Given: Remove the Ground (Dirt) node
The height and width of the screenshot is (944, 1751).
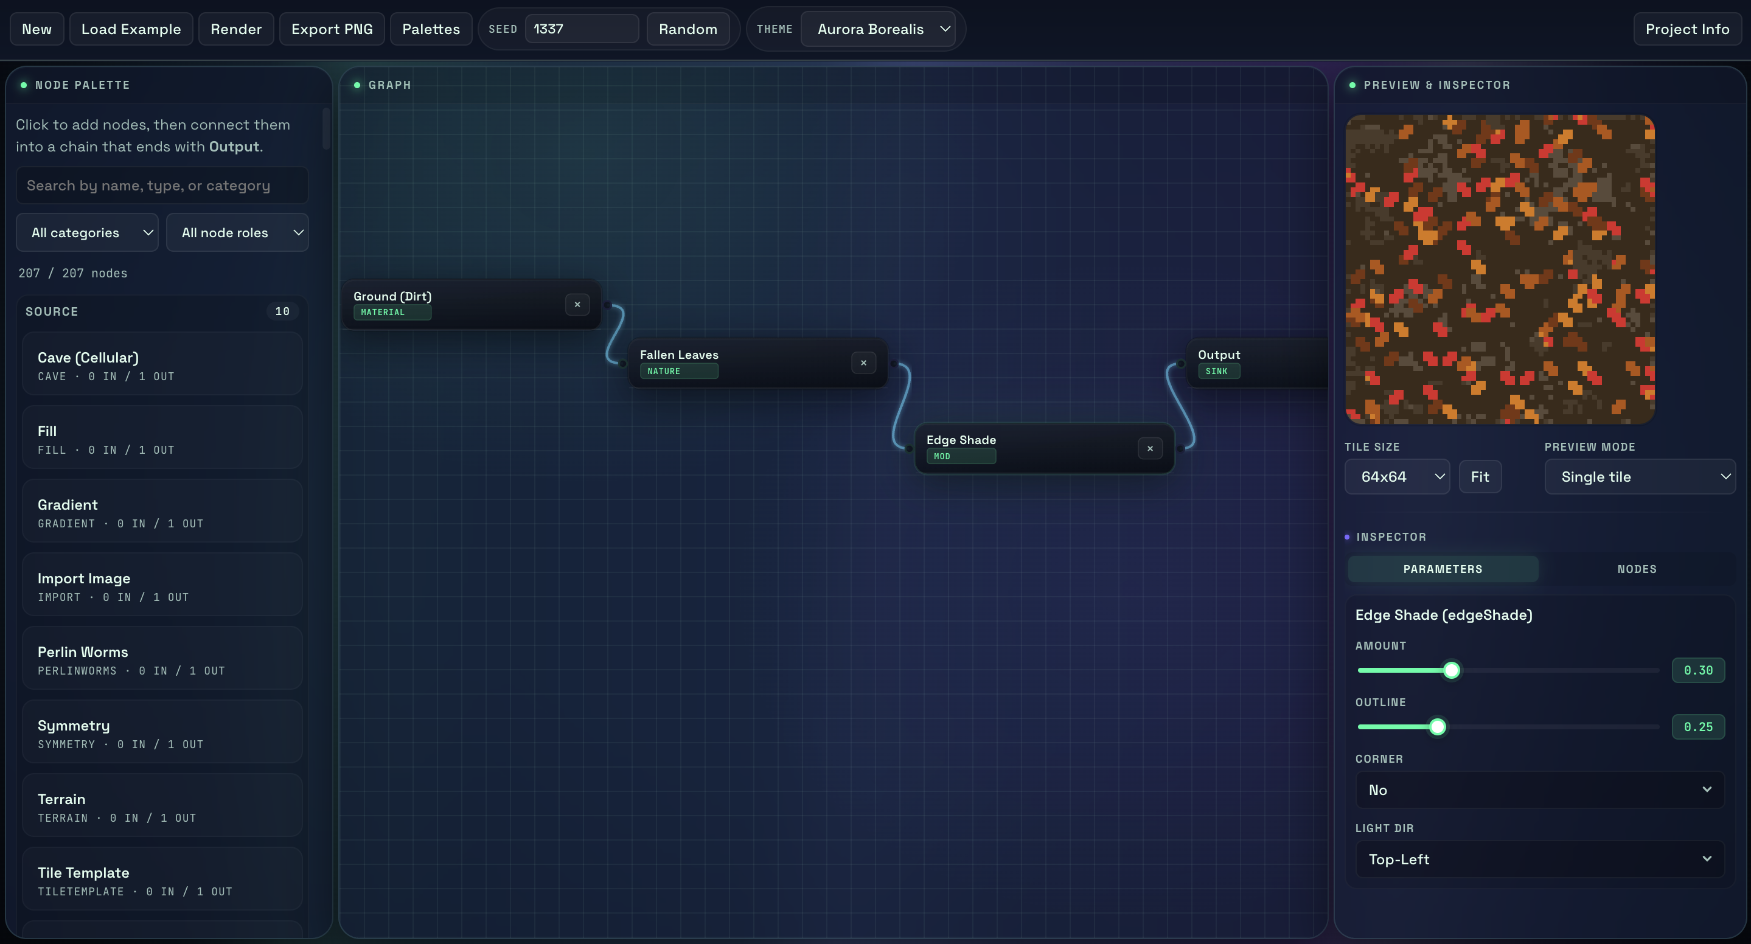Looking at the screenshot, I should (577, 305).
